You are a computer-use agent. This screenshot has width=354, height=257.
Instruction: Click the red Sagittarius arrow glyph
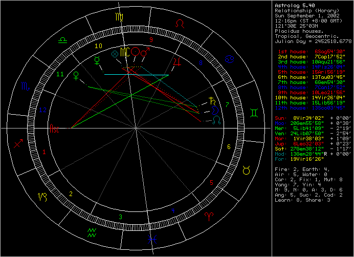click(19, 144)
